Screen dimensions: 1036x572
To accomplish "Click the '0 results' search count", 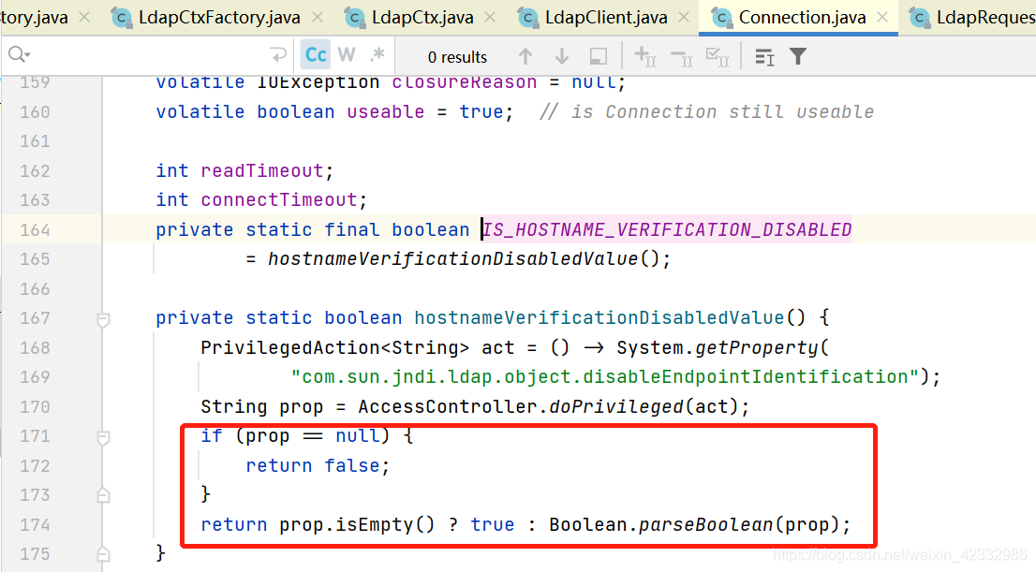I will [x=457, y=57].
